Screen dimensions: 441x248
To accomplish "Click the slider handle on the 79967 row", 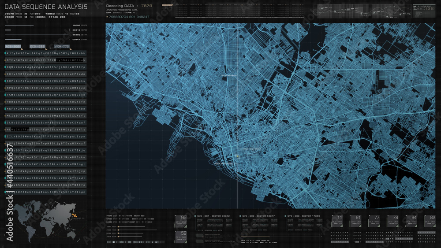I will pyautogui.click(x=118, y=227).
